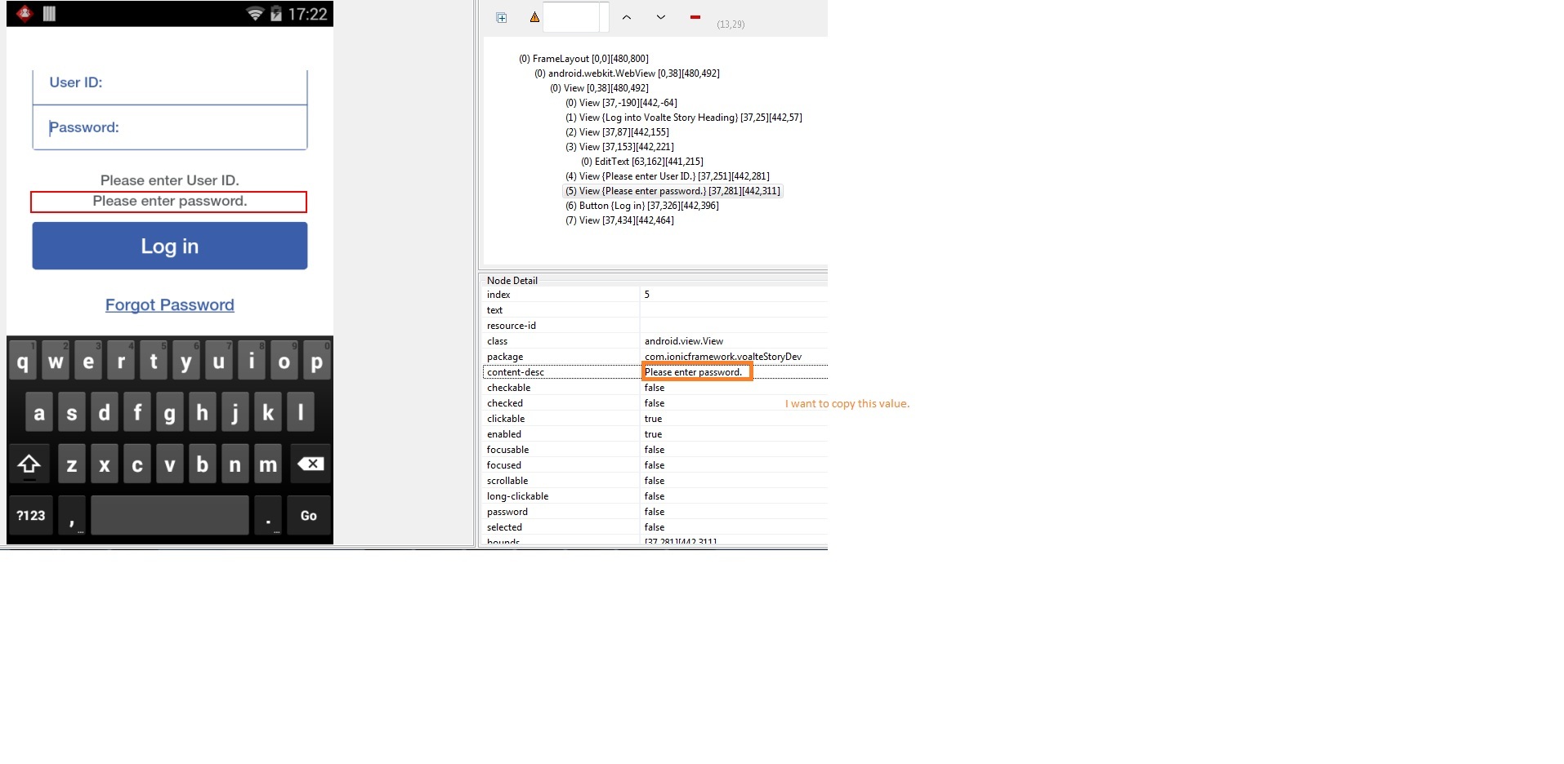Viewport: 1564px width, 764px height.
Task: Click the resource-id property row
Action: [x=654, y=326]
